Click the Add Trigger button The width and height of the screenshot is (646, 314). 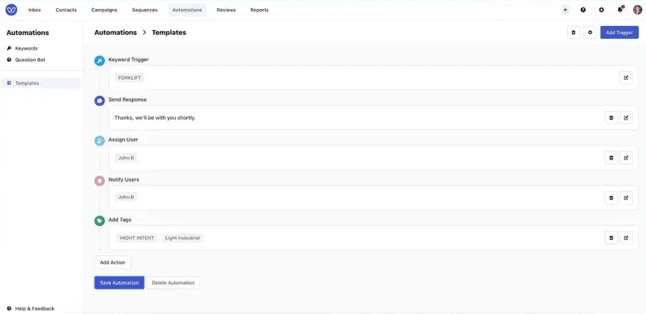619,33
